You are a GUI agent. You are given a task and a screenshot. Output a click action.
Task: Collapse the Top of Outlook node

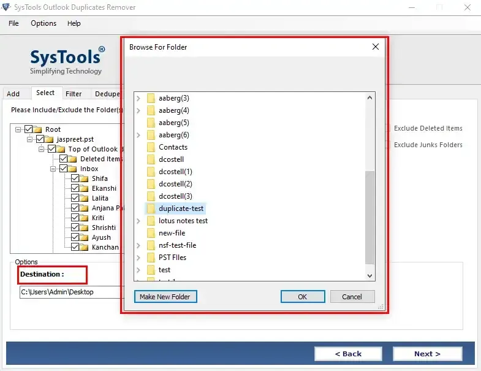(x=41, y=149)
